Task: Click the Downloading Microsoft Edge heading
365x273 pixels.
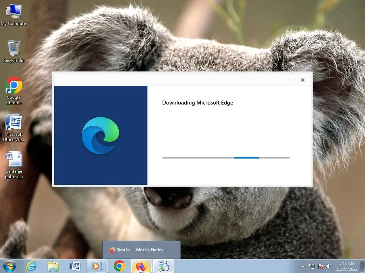Action: coord(197,103)
